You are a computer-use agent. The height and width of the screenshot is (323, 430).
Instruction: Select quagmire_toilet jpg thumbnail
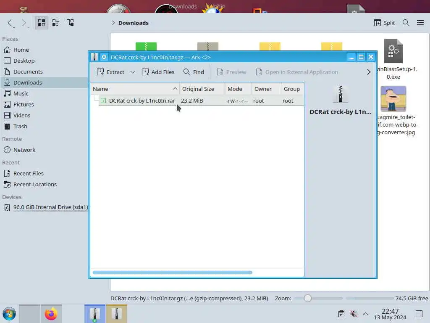click(393, 98)
